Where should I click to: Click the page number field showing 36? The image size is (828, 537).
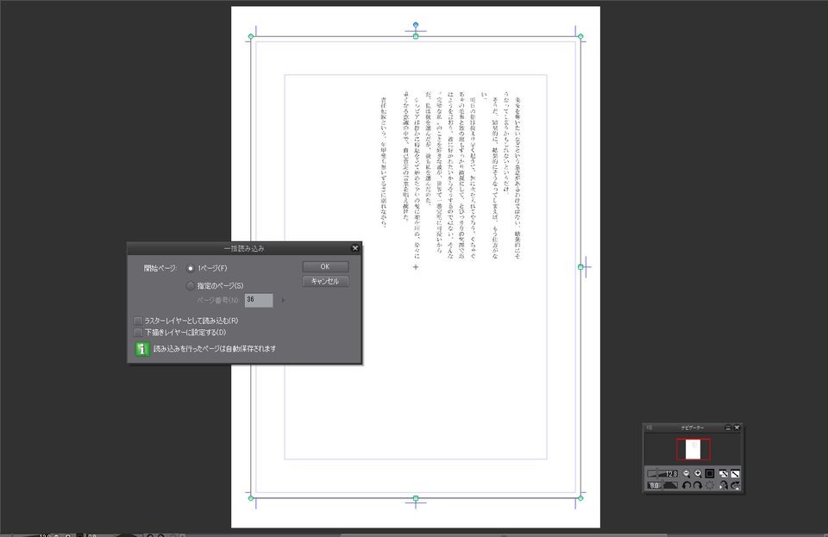pos(259,300)
